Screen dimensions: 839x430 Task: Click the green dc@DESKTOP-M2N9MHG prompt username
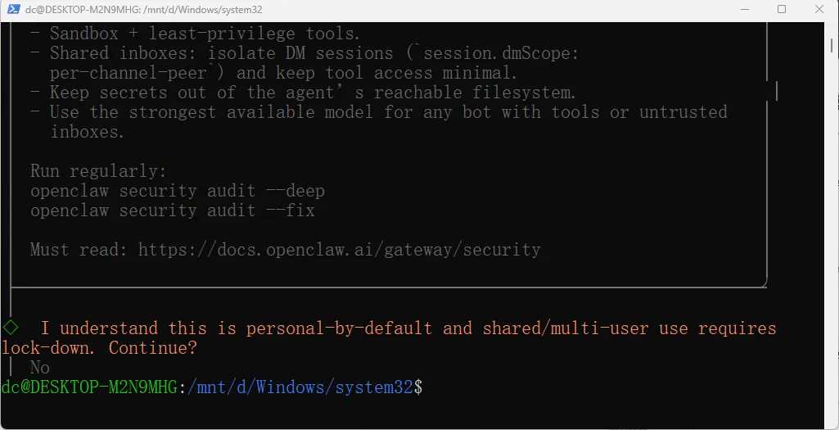click(88, 387)
